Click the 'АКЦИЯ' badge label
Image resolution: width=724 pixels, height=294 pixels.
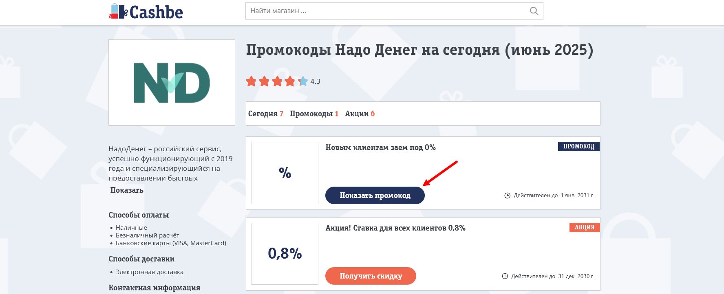pos(585,227)
